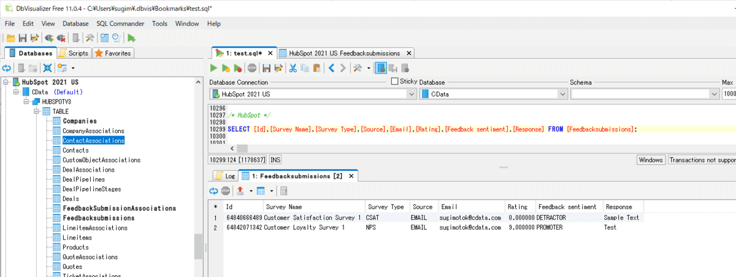This screenshot has height=277, width=736.
Task: Paste using the clipboard icon in editor toolbar
Action: [x=316, y=68]
